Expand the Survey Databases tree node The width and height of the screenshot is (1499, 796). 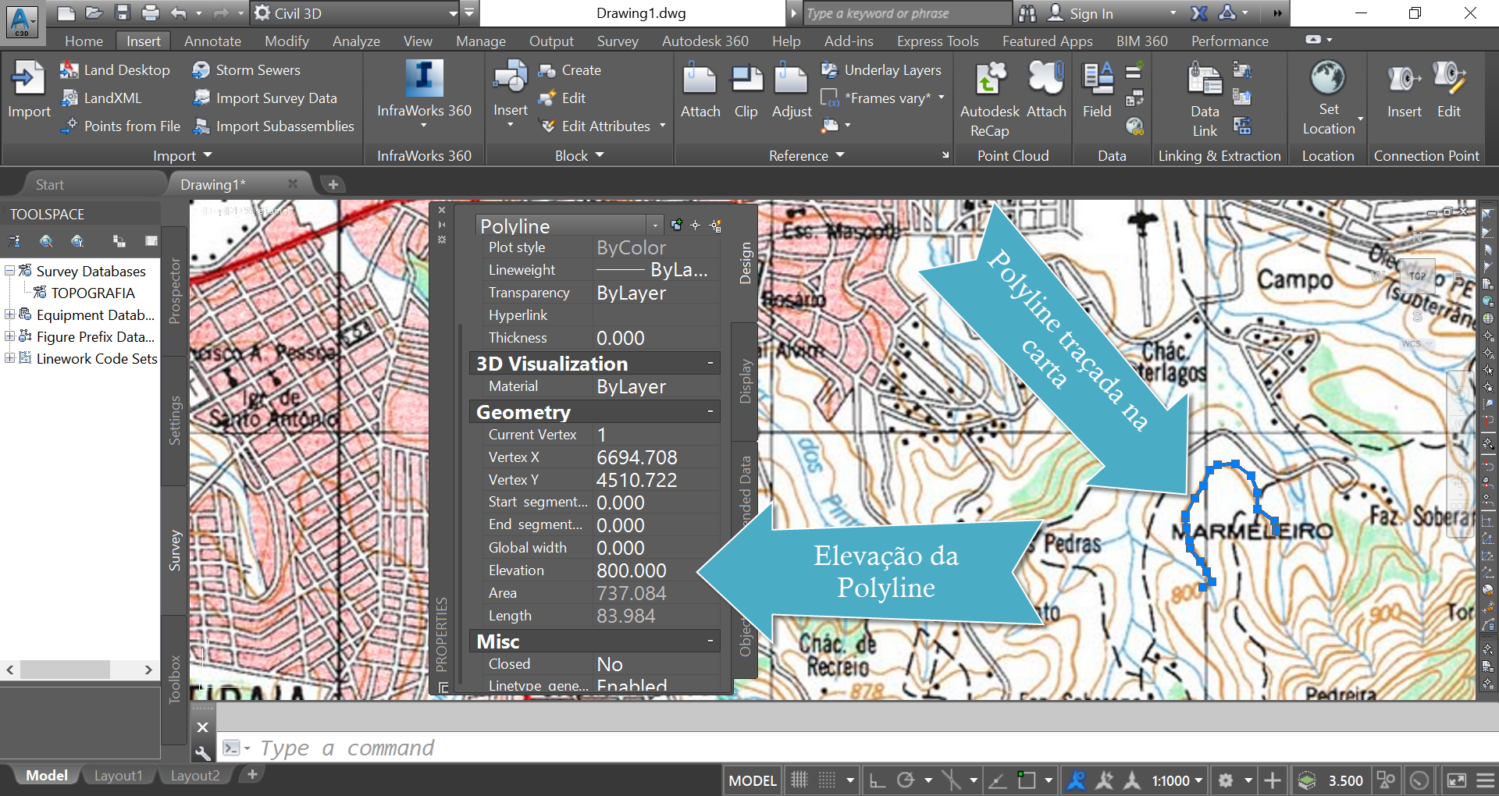click(9, 271)
